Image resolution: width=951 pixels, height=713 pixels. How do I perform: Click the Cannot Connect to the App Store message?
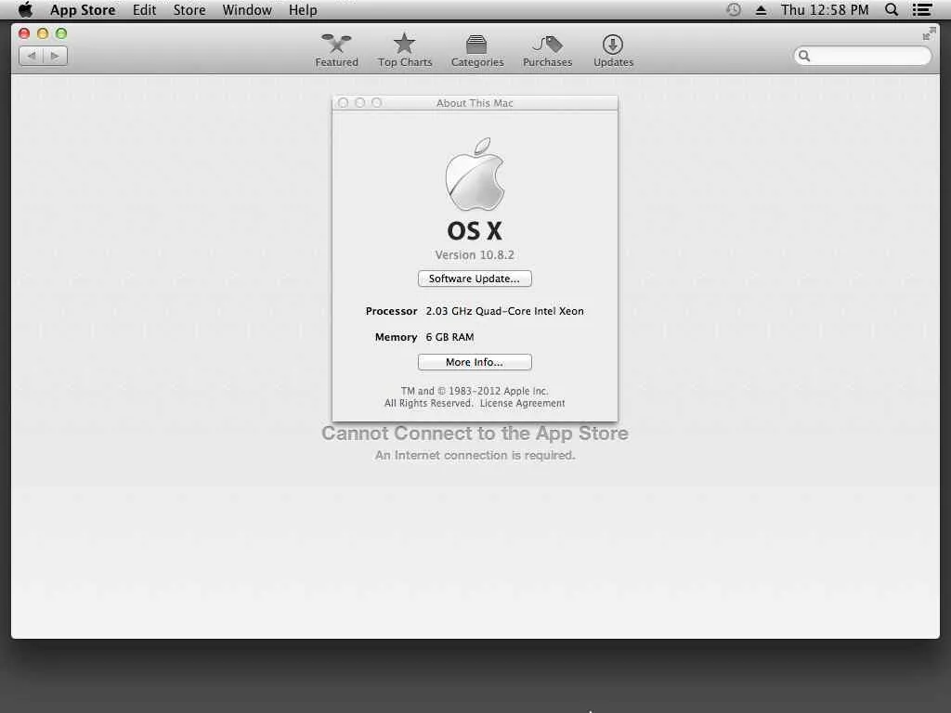[475, 434]
